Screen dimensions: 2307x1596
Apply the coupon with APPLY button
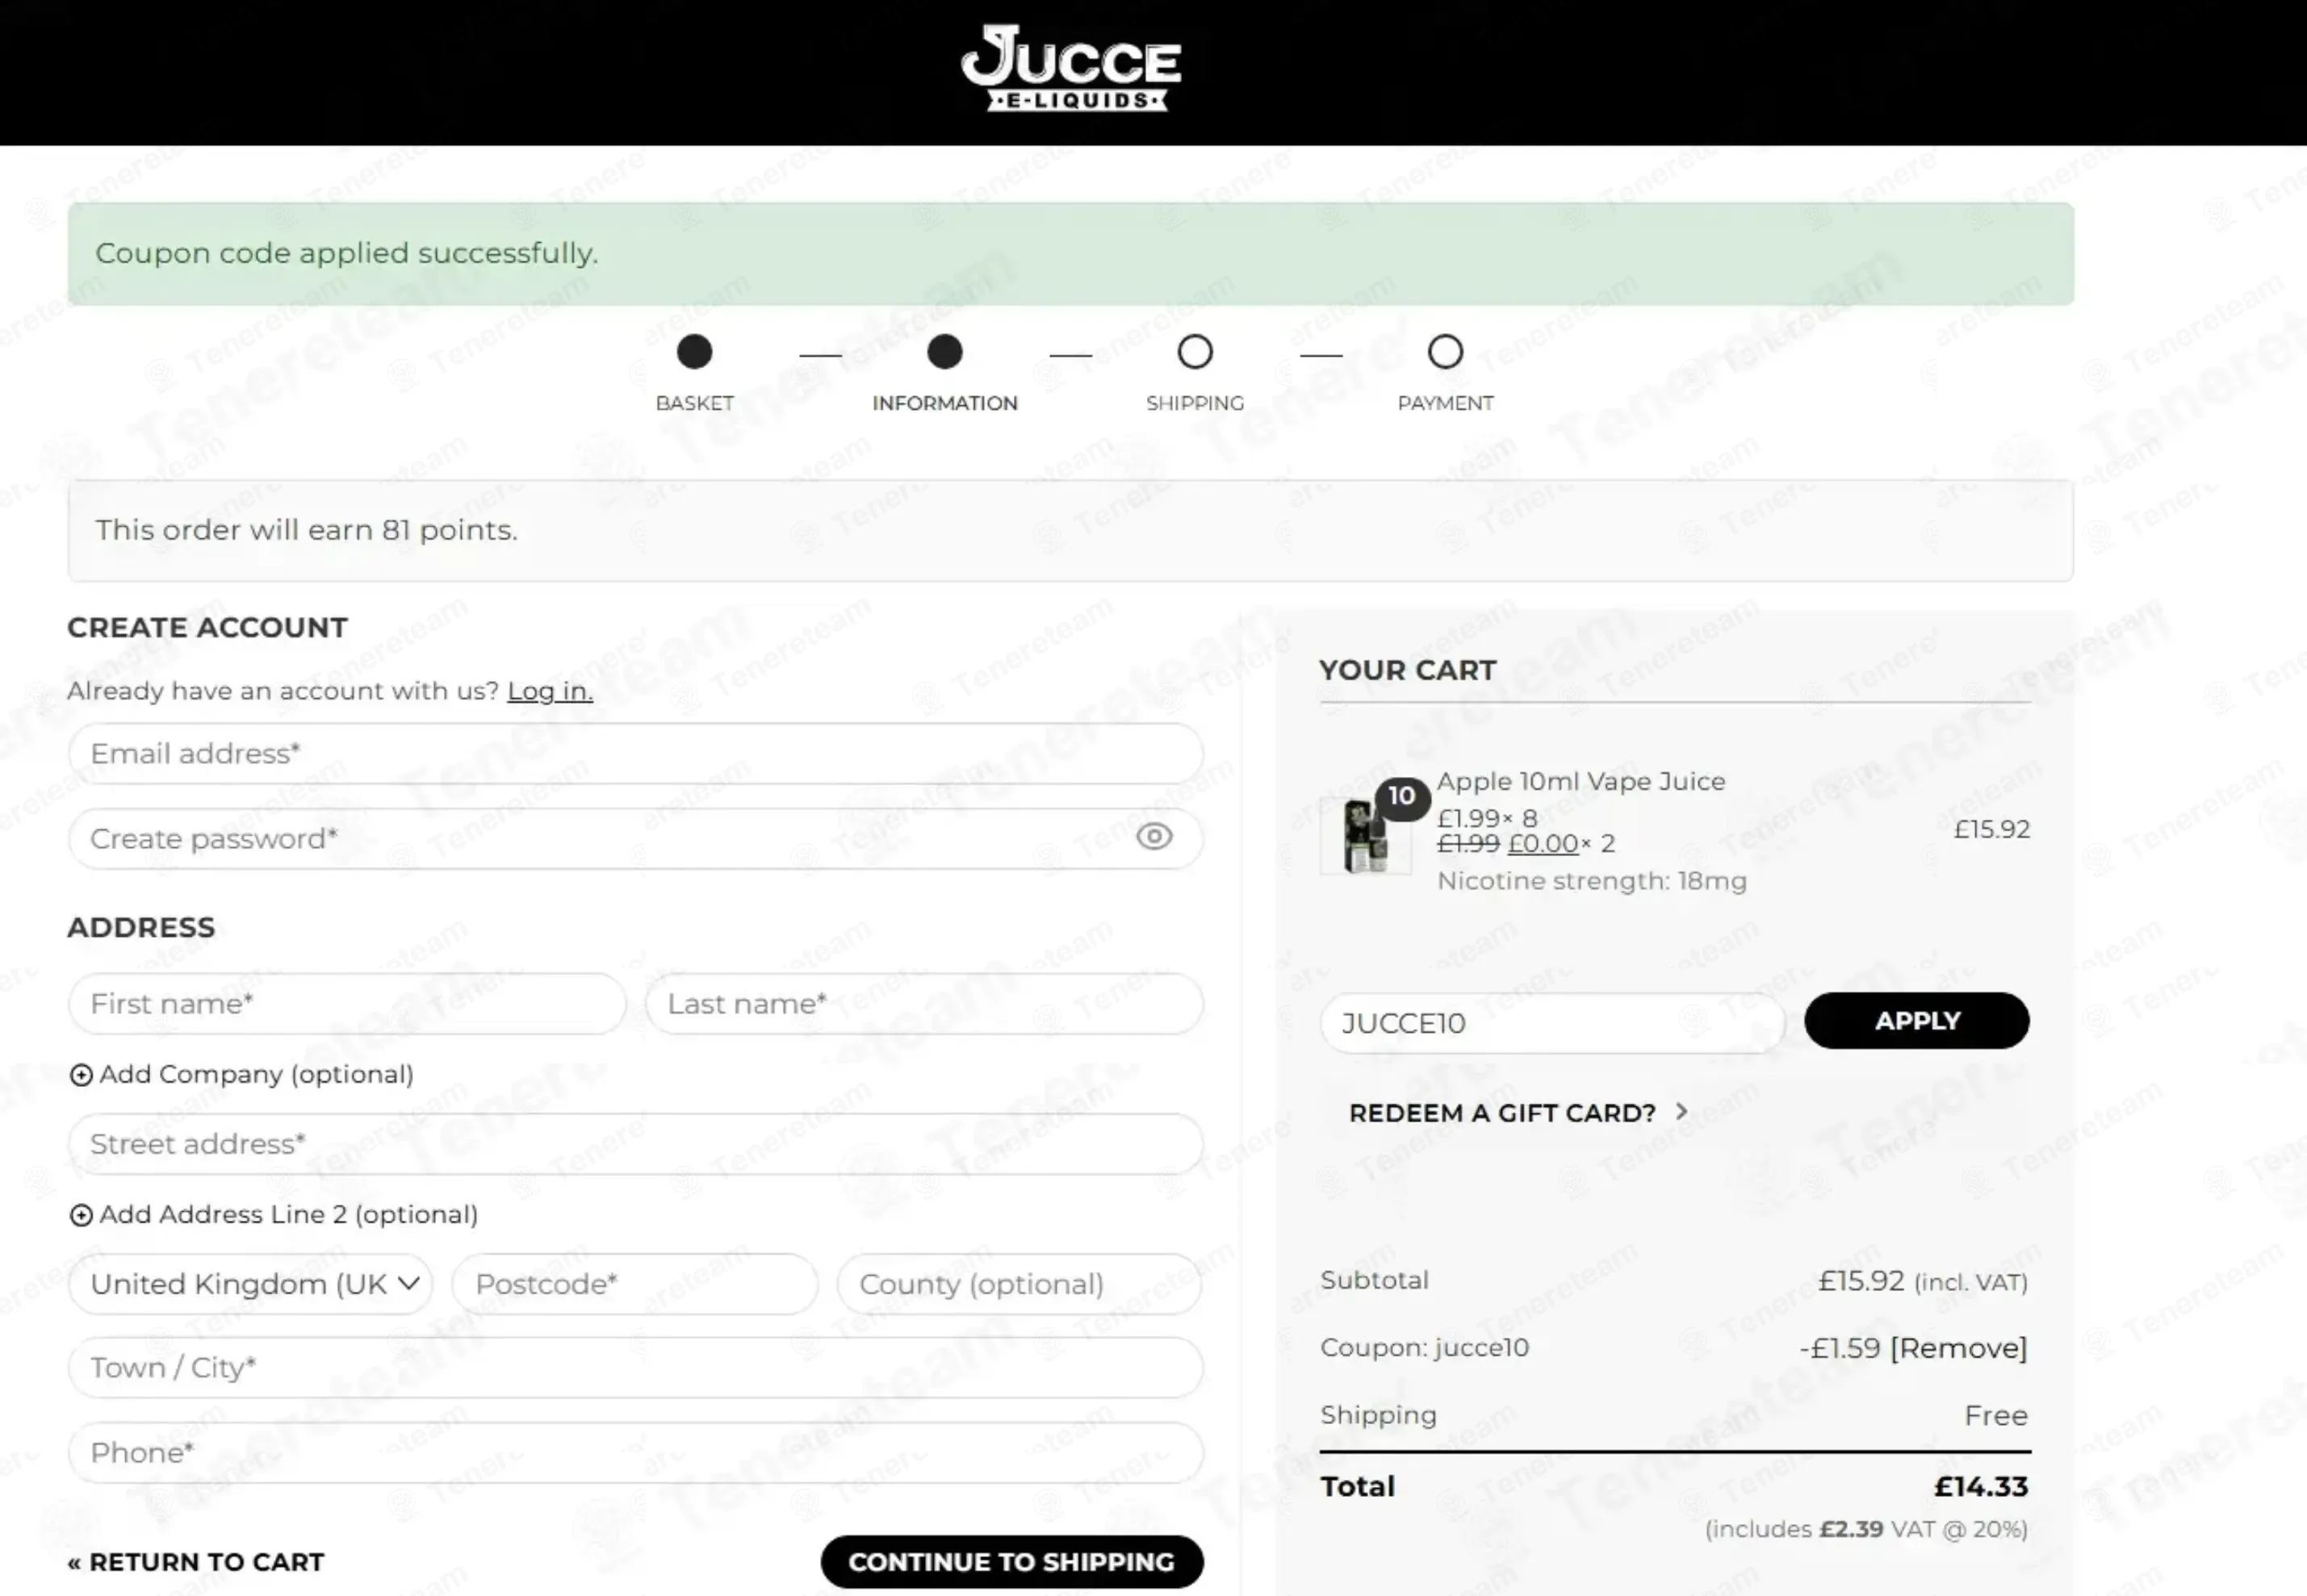[x=1917, y=1021]
